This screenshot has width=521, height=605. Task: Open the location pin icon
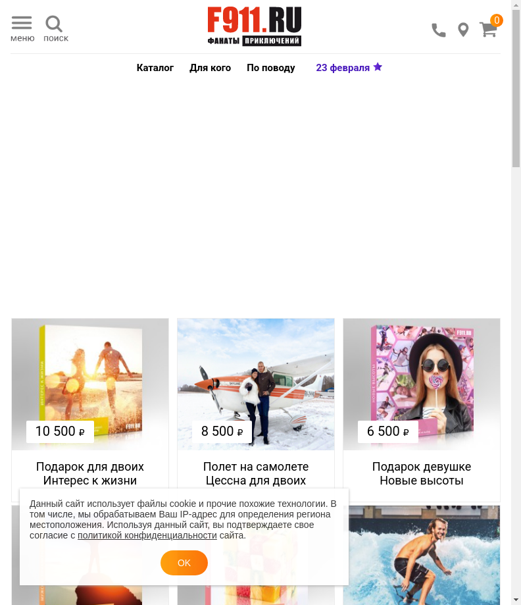tap(463, 30)
